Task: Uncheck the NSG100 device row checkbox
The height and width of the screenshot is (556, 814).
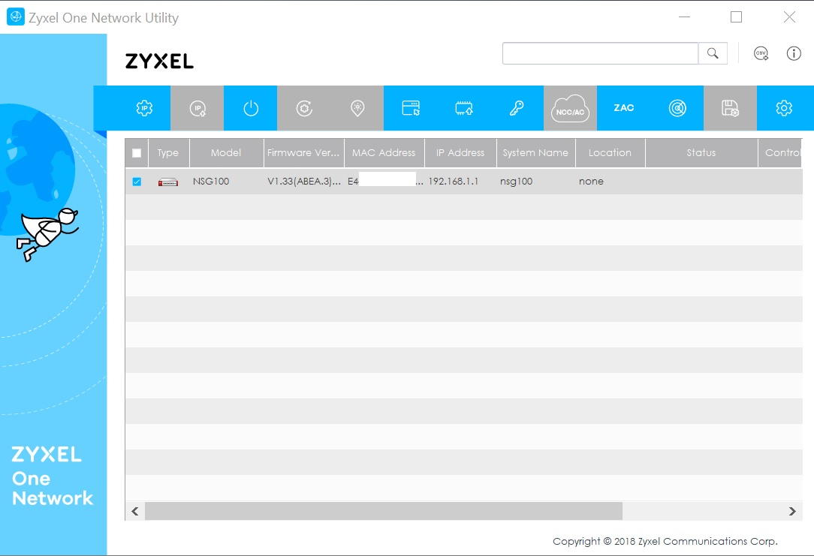Action: tap(137, 182)
